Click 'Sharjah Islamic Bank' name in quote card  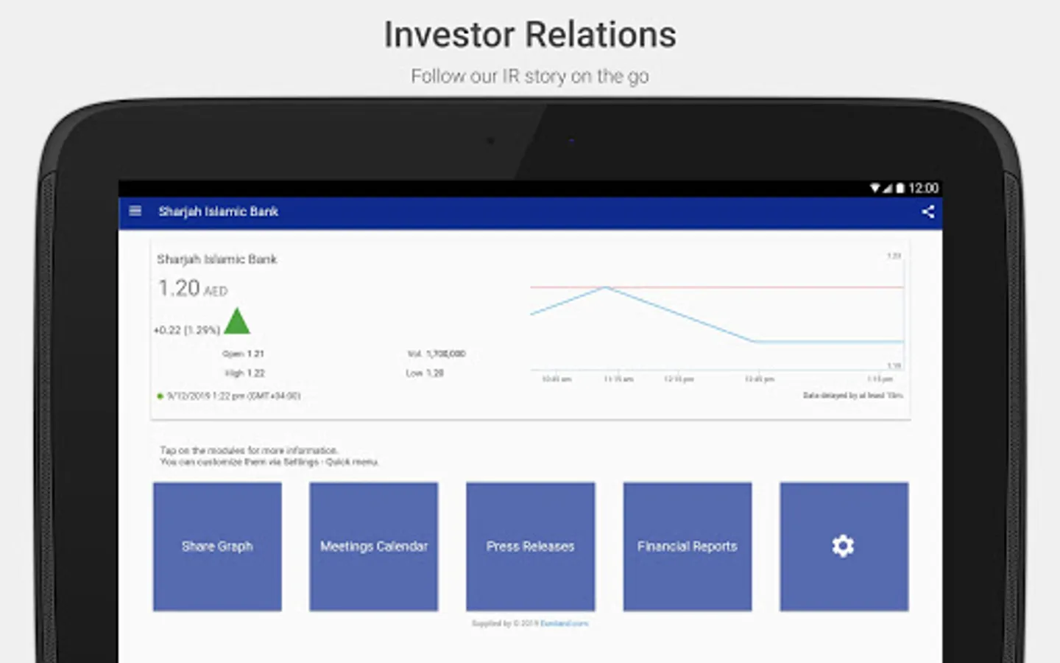point(217,259)
